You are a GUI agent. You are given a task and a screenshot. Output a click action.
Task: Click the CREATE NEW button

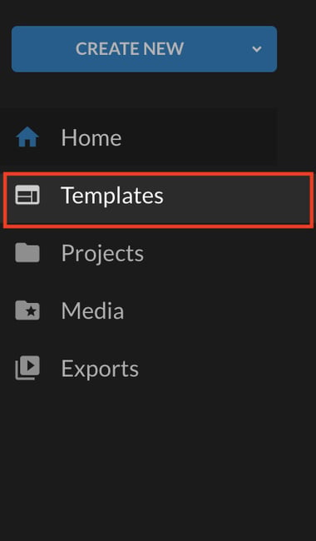pyautogui.click(x=144, y=49)
